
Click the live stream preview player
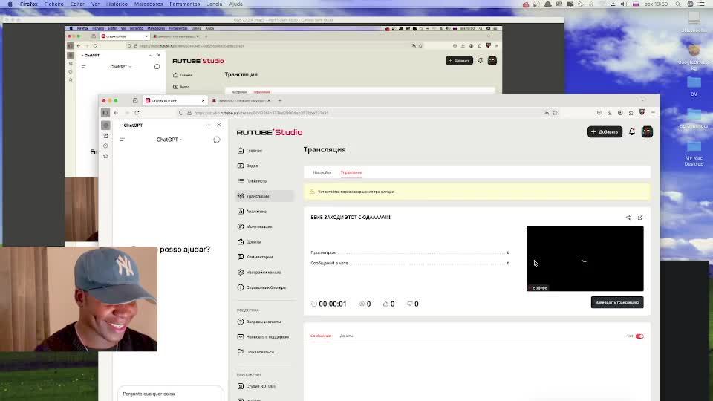pos(585,258)
